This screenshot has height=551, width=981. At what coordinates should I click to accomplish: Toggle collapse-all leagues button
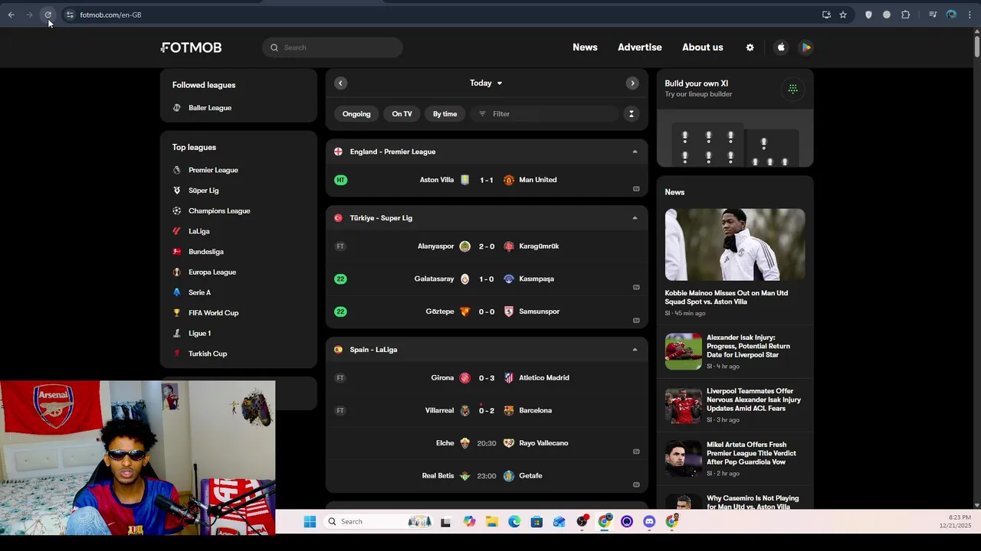click(x=631, y=114)
